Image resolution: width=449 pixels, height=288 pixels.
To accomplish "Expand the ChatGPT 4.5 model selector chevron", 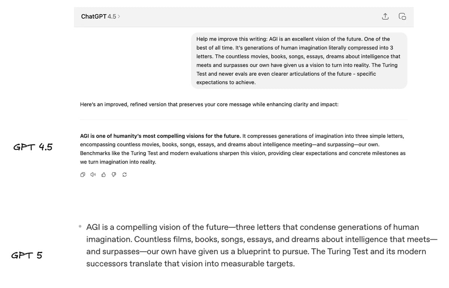I will 119,16.
